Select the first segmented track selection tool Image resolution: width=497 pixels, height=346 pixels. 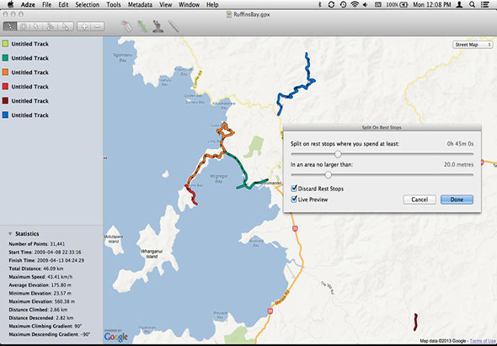10,26
